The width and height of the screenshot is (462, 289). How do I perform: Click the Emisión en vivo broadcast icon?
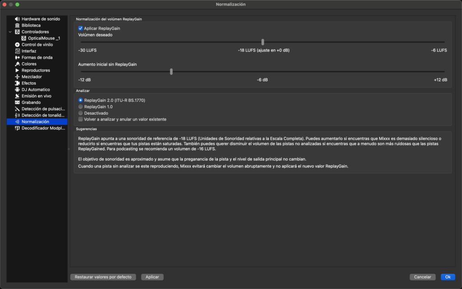[x=18, y=96]
